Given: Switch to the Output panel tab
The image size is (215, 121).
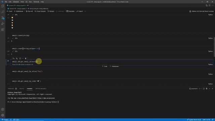Looking at the screenshot, I should 21,89.
